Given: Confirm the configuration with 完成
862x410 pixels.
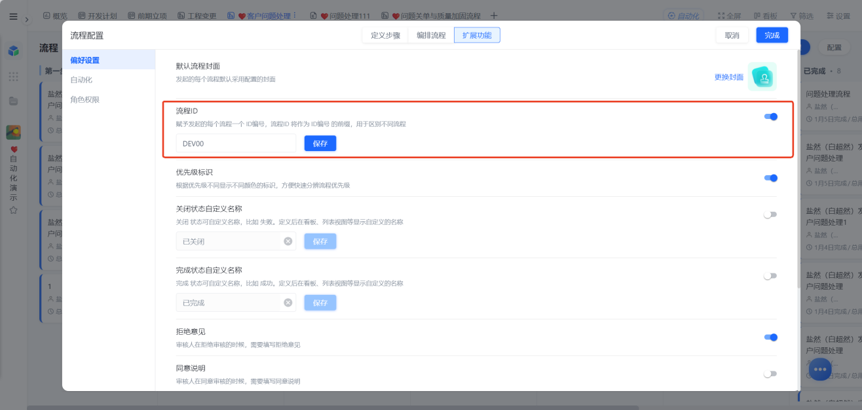Looking at the screenshot, I should pos(772,35).
